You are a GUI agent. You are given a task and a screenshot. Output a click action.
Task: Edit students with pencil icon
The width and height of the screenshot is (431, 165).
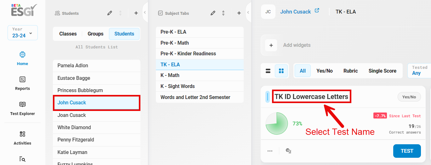110,13
